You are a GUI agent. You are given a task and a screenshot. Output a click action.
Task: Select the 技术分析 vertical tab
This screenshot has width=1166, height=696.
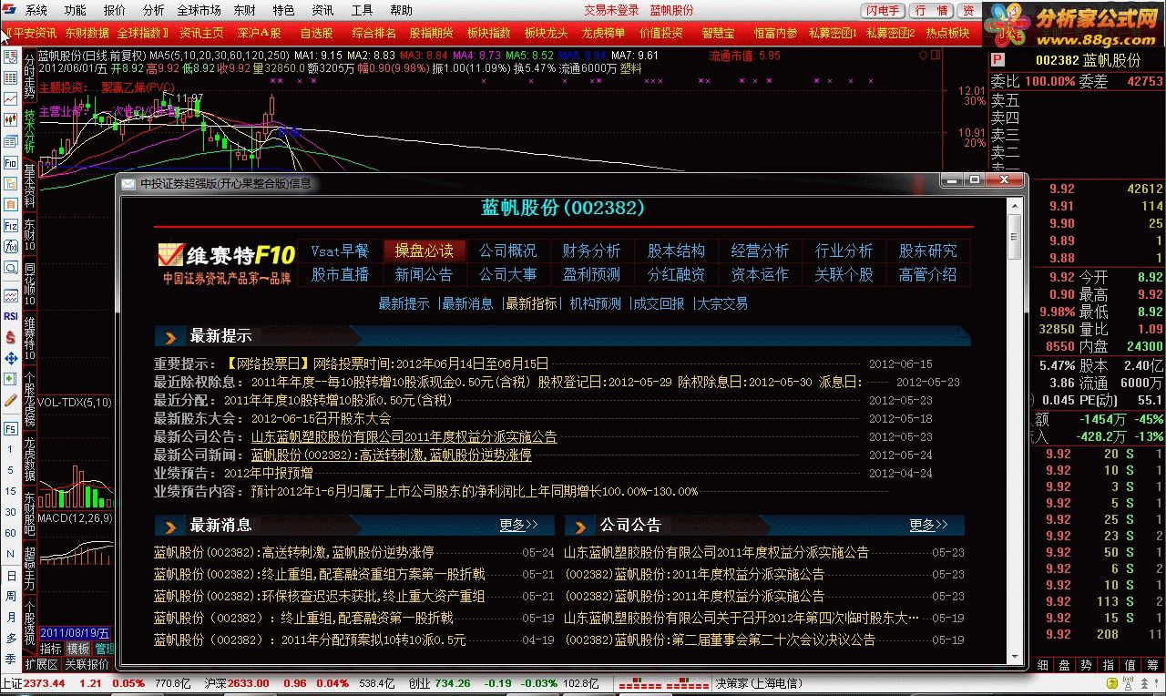[x=30, y=131]
